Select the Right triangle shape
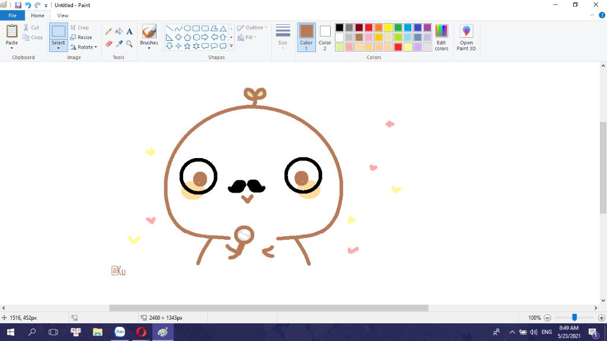This screenshot has height=341, width=607. (170, 37)
